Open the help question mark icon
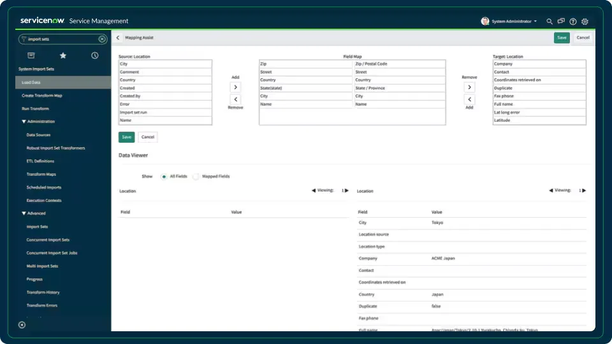 coord(573,22)
